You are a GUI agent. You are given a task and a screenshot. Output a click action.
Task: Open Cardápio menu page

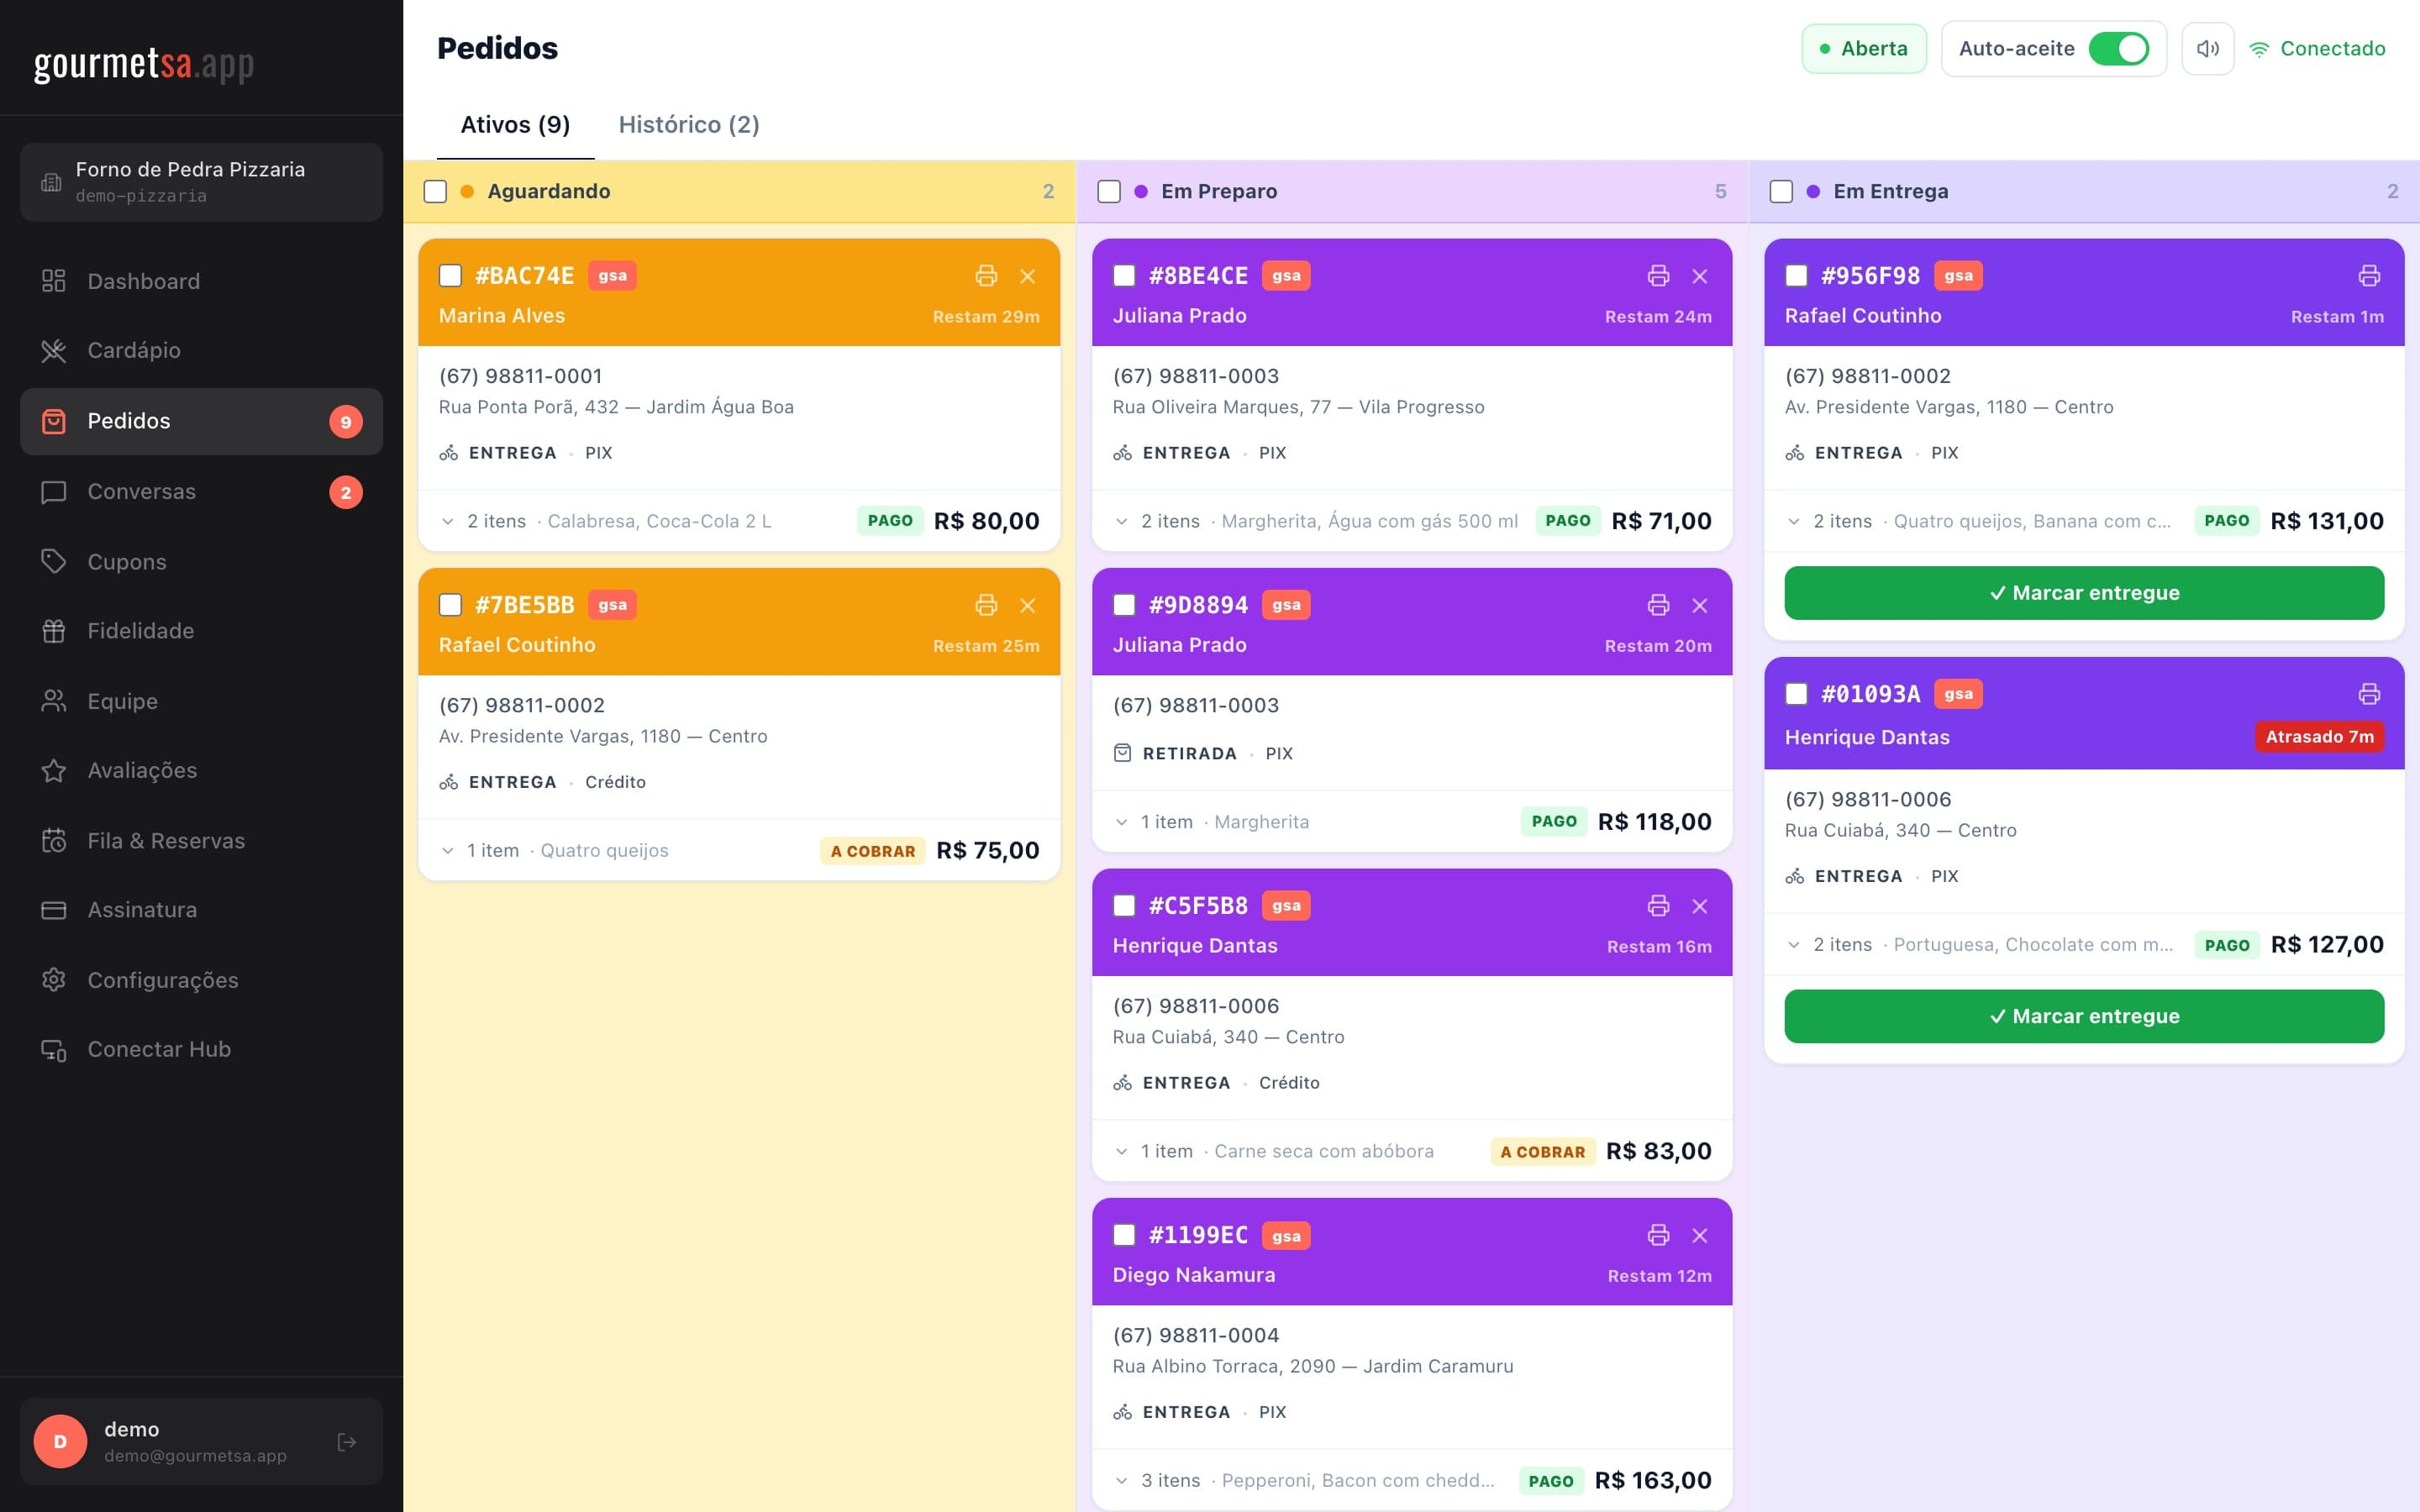coord(201,350)
